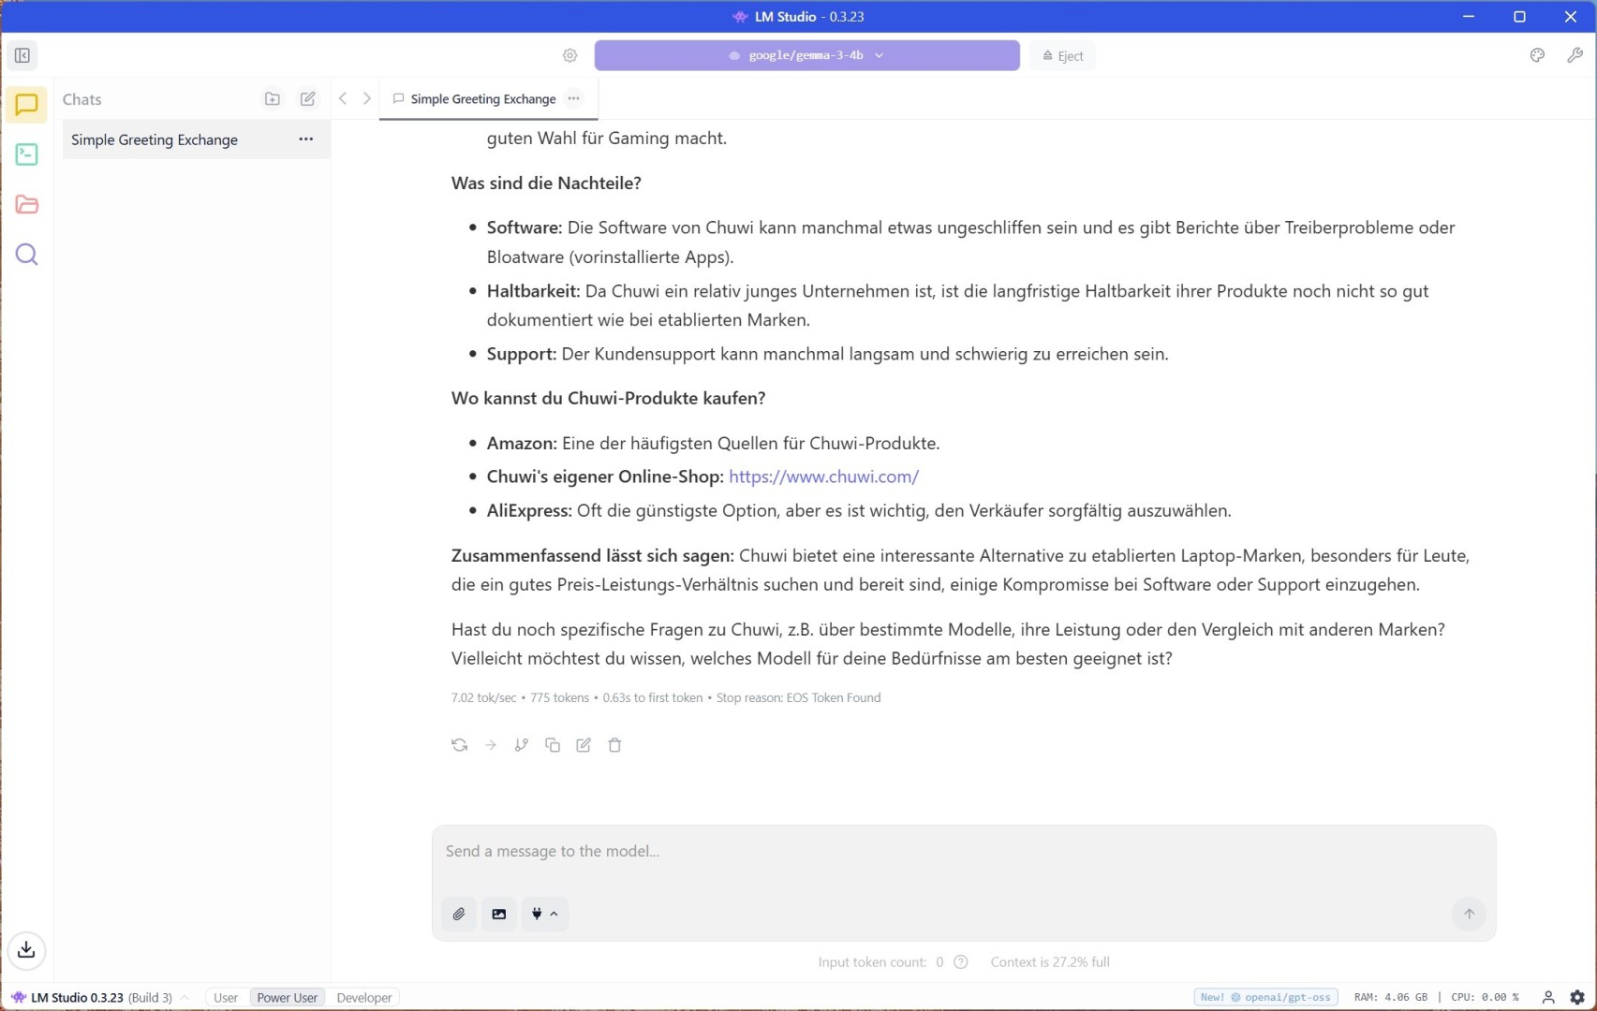This screenshot has width=1597, height=1011.
Task: Expand the integrations plug menu
Action: pyautogui.click(x=544, y=914)
